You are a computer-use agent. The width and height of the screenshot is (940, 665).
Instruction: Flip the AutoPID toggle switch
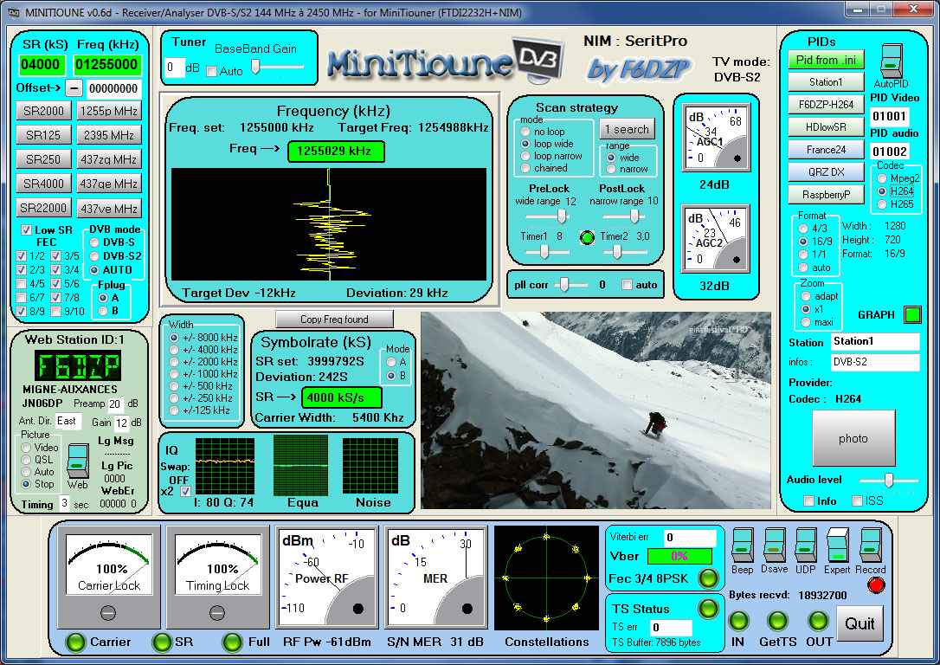pyautogui.click(x=891, y=61)
